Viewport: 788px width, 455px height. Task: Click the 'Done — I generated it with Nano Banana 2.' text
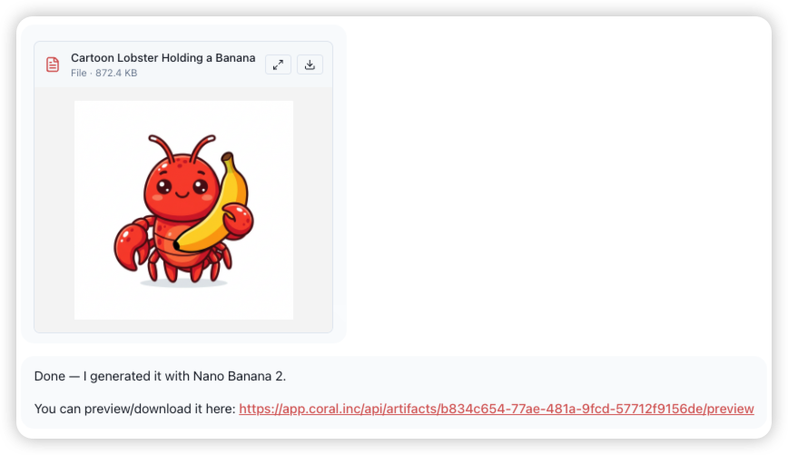[x=160, y=376]
